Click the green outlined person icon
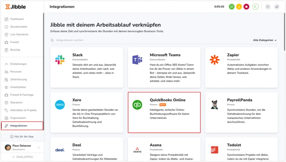This screenshot has height=162, width=286. [x=255, y=7]
